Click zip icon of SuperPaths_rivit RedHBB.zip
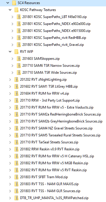Screen dimensions: 106x202 click(x=19, y=38)
